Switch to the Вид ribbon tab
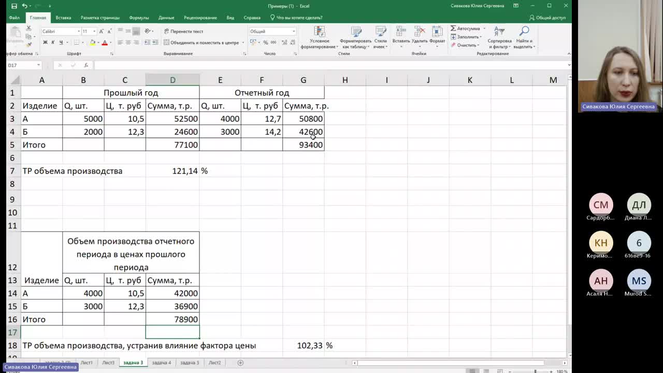This screenshot has width=663, height=373. (x=230, y=18)
